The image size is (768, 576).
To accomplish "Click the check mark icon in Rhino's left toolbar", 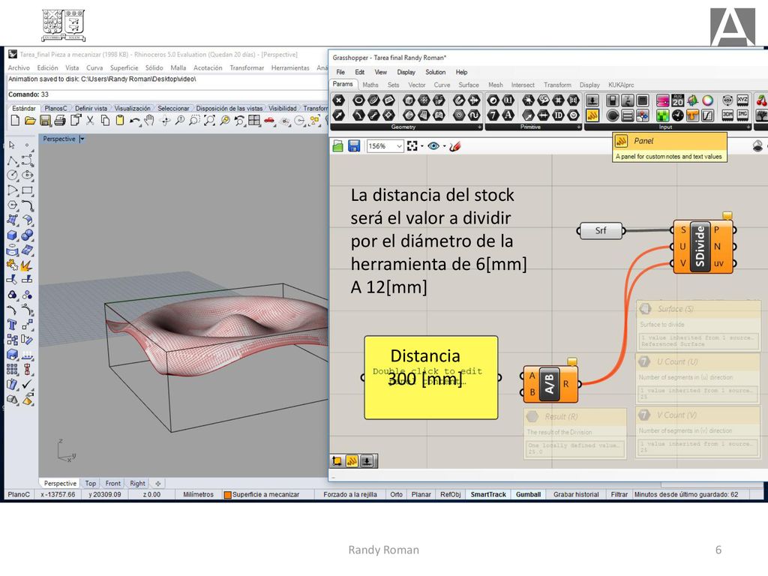I will (x=28, y=385).
